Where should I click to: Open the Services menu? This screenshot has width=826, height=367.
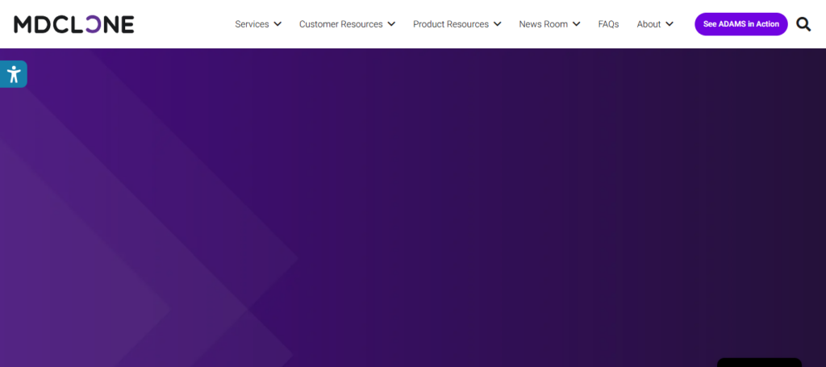click(x=252, y=24)
